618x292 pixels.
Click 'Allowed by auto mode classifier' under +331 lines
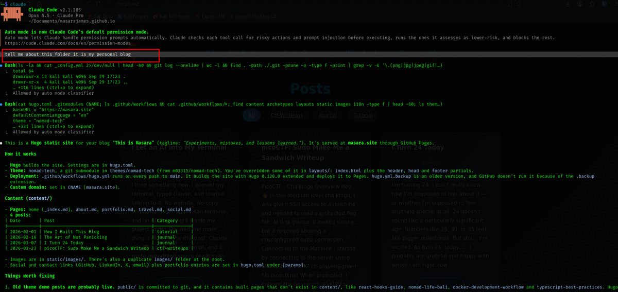pos(53,132)
